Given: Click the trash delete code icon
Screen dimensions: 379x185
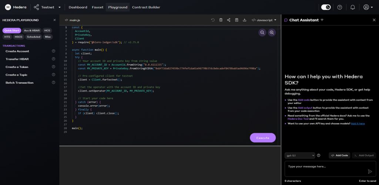Looking at the screenshot, I should pyautogui.click(x=221, y=20).
